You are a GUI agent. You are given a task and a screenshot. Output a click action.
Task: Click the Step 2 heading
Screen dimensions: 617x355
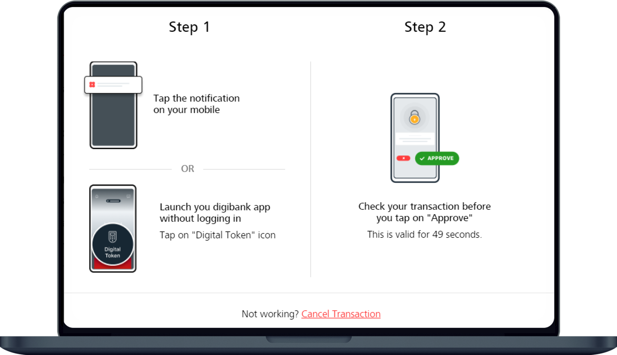tap(425, 27)
